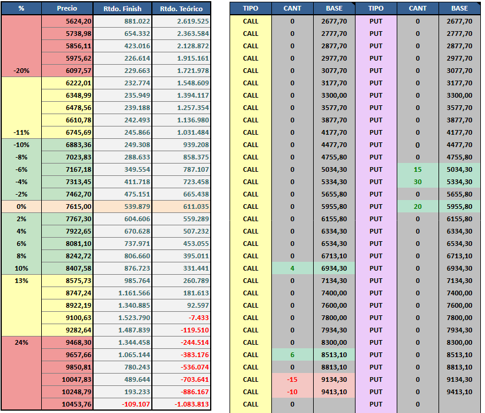Click CALL base 6934,30 cell

click(334, 268)
